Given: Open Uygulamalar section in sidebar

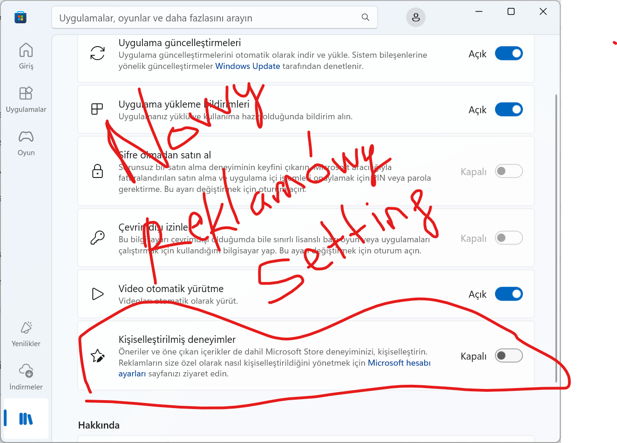Looking at the screenshot, I should pos(26,99).
